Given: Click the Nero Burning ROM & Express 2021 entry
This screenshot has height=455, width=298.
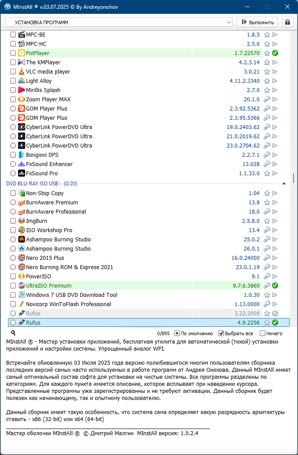Looking at the screenshot, I should tap(69, 267).
